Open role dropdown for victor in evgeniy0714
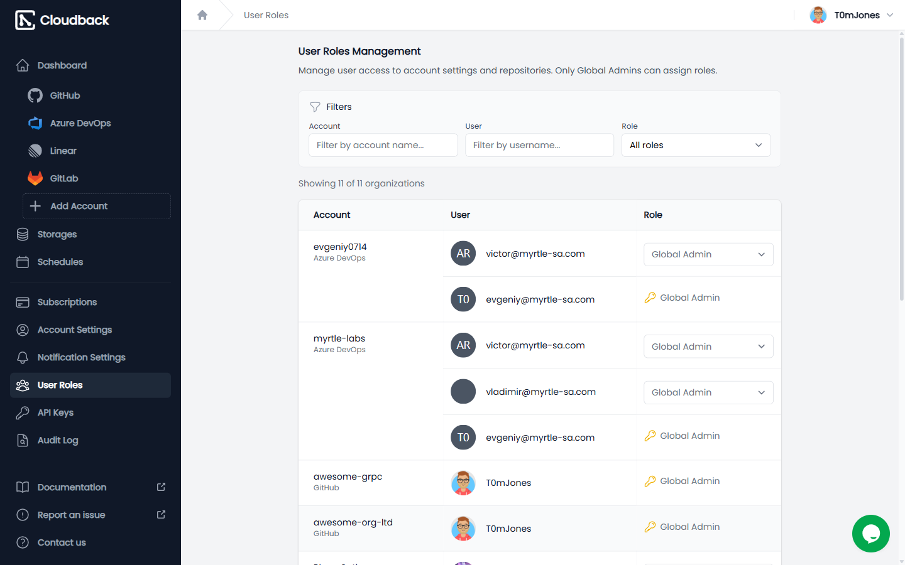 tap(708, 254)
